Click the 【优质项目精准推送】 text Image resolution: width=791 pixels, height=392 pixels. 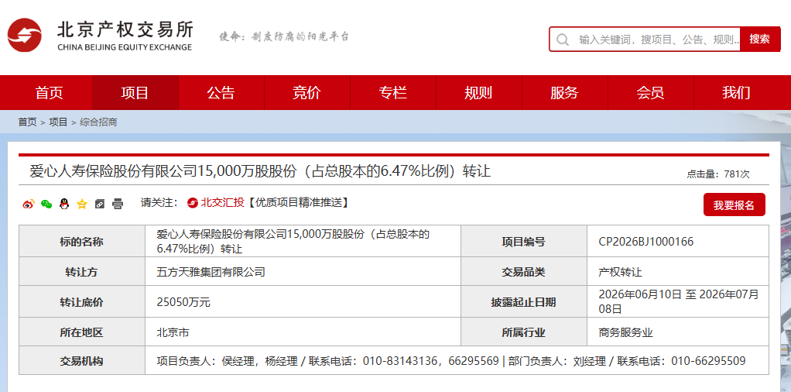click(298, 203)
